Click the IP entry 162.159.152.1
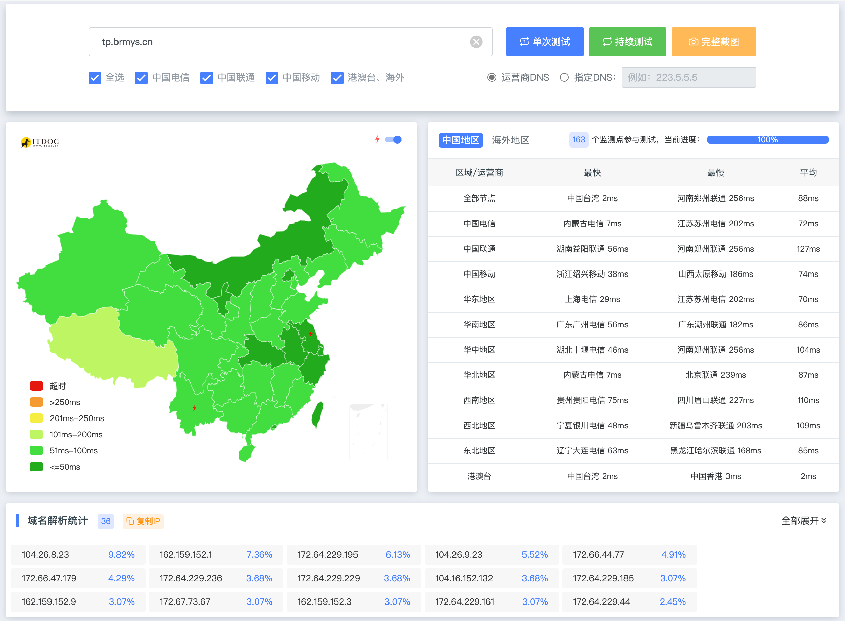This screenshot has height=621, width=845. (216, 554)
